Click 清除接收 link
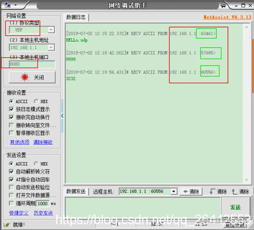254x230 pixels. tap(43, 142)
